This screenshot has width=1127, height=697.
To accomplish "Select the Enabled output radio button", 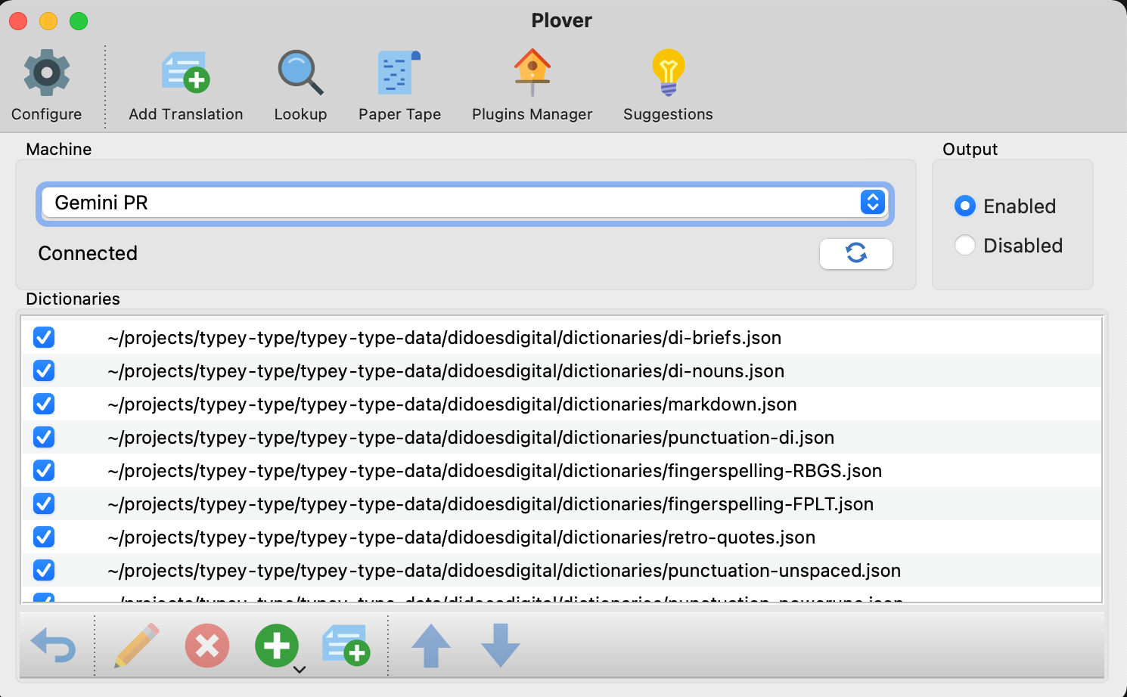I will 965,206.
